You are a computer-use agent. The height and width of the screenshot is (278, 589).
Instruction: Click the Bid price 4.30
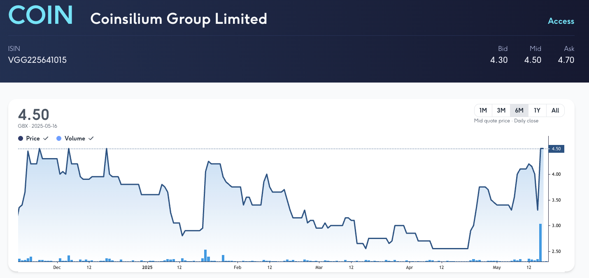pyautogui.click(x=499, y=60)
